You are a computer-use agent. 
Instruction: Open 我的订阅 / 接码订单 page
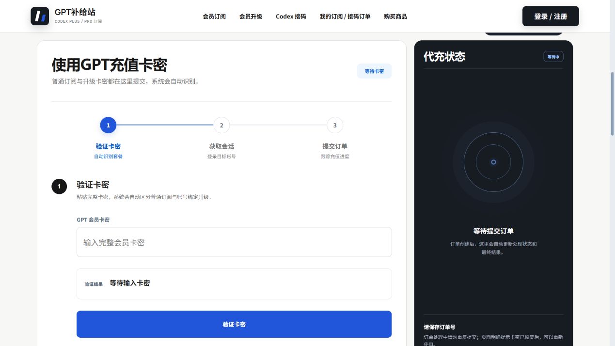tap(345, 16)
